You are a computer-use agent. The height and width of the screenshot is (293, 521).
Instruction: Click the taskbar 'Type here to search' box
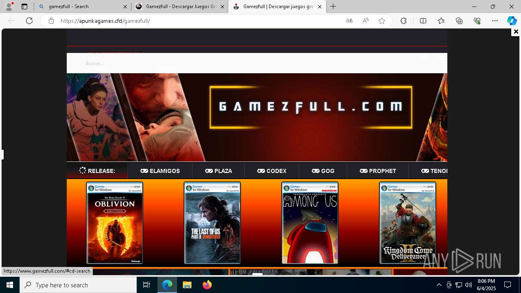(x=78, y=285)
